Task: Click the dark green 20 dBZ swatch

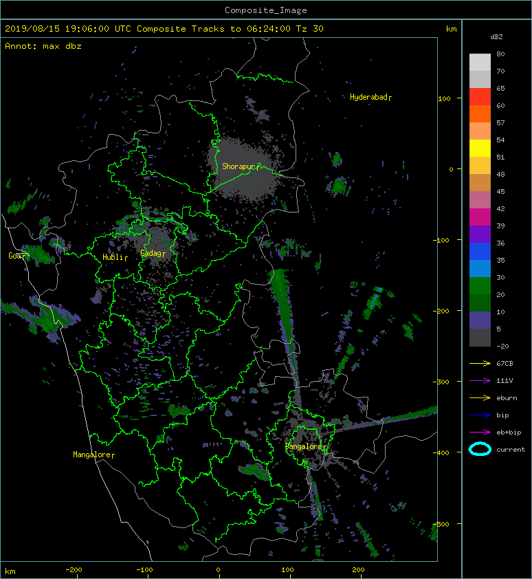Action: point(480,303)
